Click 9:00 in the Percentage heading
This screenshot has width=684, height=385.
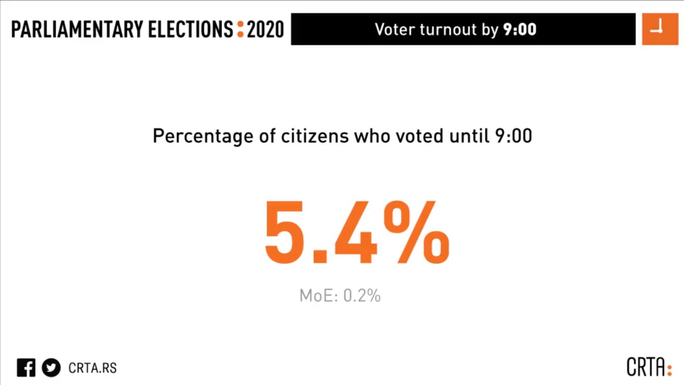click(513, 136)
